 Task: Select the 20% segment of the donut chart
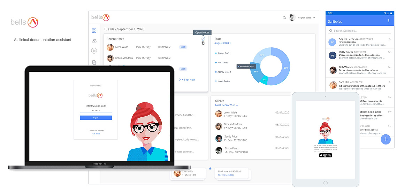click(262, 55)
